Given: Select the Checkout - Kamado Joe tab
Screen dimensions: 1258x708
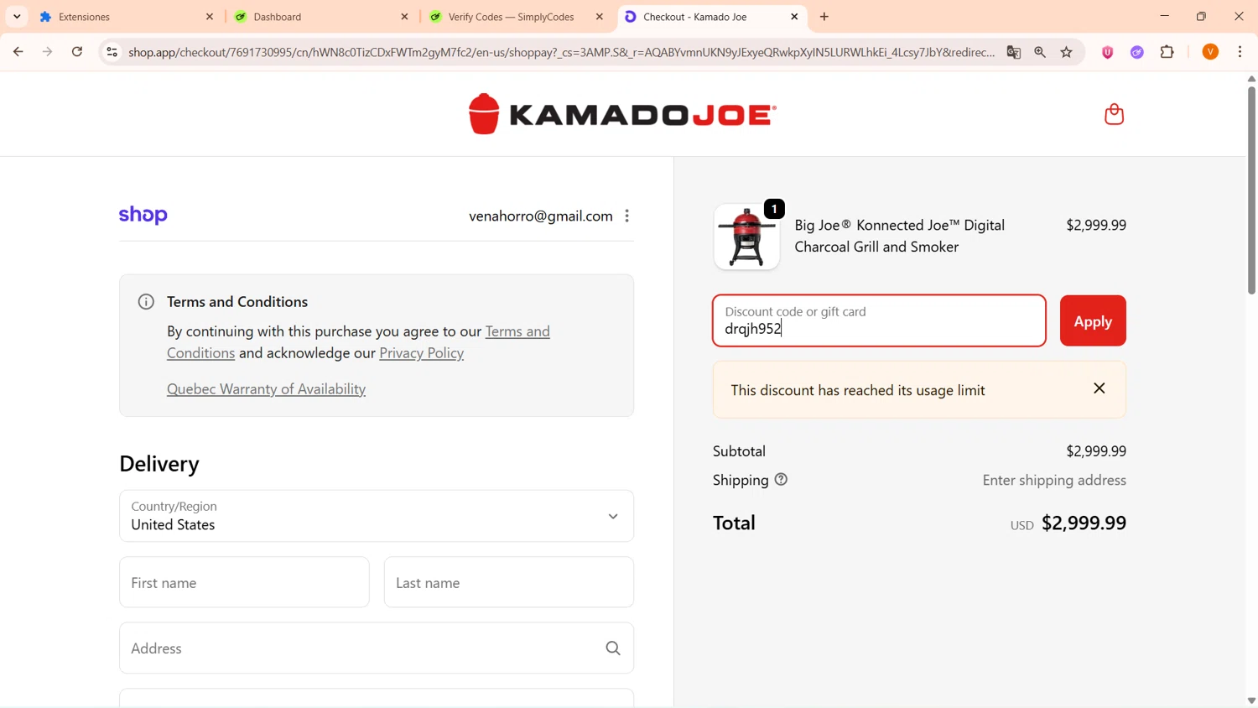Looking at the screenshot, I should click(711, 17).
